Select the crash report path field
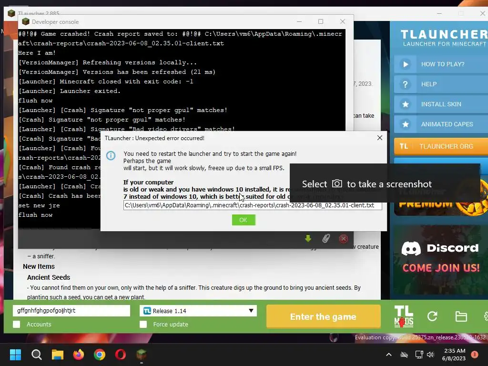 coord(253,205)
